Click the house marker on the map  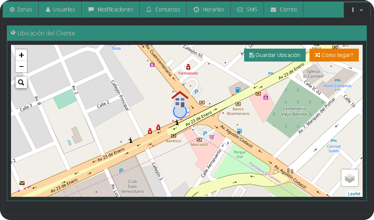pyautogui.click(x=180, y=99)
